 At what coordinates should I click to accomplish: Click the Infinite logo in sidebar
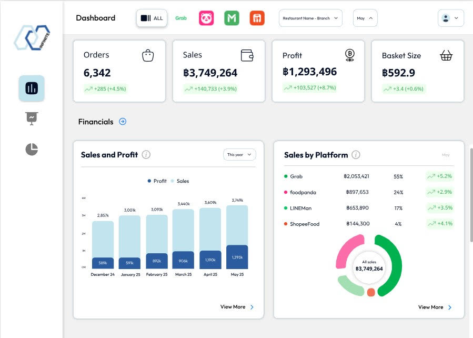pos(32,38)
